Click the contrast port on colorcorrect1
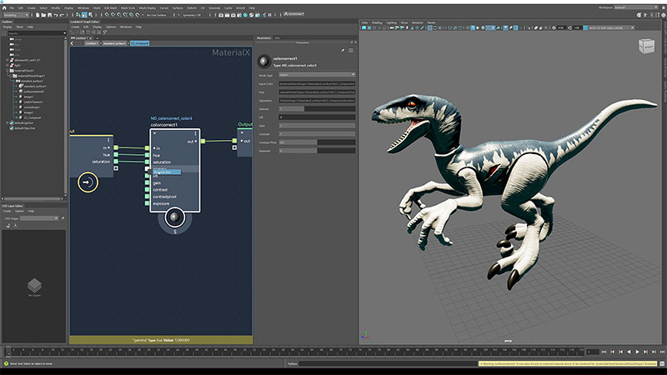Screen dimensions: 667x375 click(x=148, y=190)
